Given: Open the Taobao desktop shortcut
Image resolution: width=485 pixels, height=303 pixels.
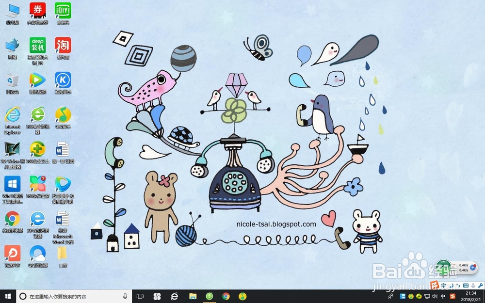Looking at the screenshot, I should coord(63,46).
